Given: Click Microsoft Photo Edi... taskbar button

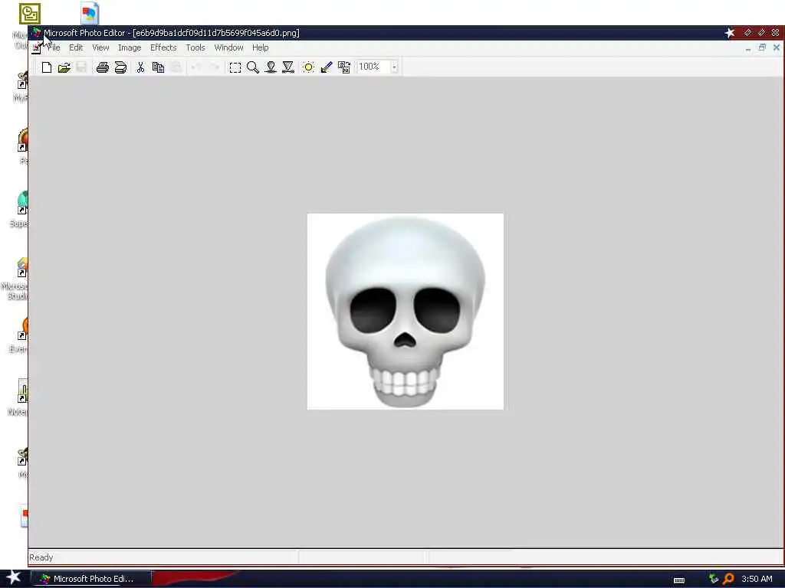Looking at the screenshot, I should (x=90, y=579).
